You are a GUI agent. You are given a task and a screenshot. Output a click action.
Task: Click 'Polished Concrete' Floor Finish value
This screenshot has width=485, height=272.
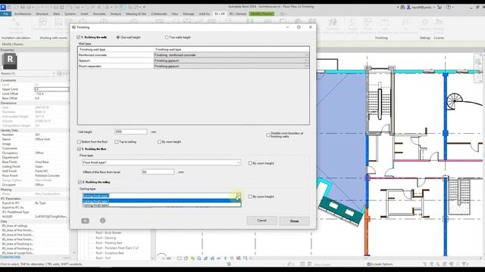pos(47,176)
